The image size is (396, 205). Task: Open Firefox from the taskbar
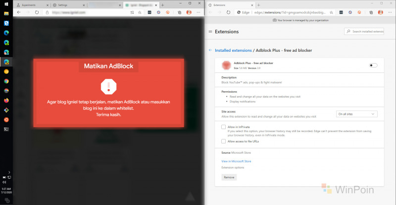point(6,101)
